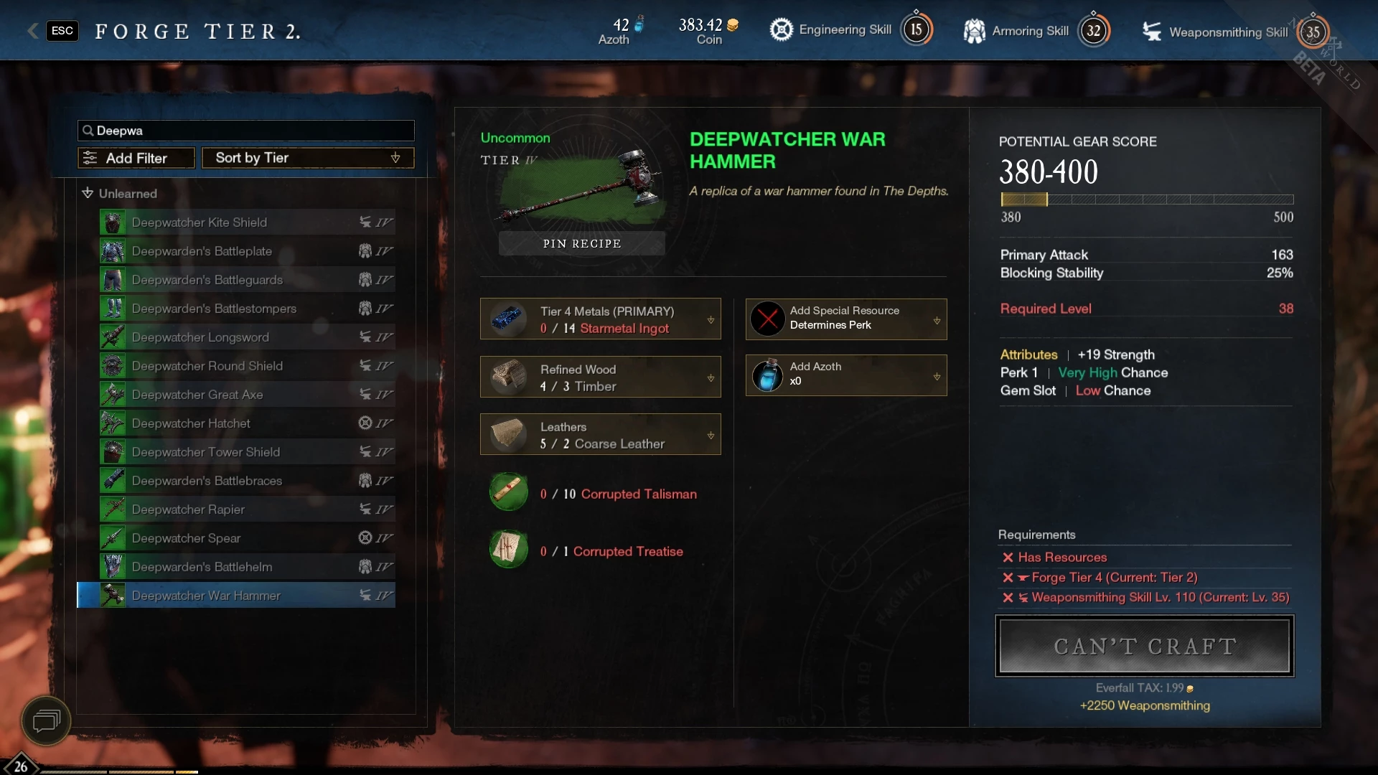This screenshot has width=1378, height=775.
Task: Open the Leathers material dropdown
Action: pos(601,434)
